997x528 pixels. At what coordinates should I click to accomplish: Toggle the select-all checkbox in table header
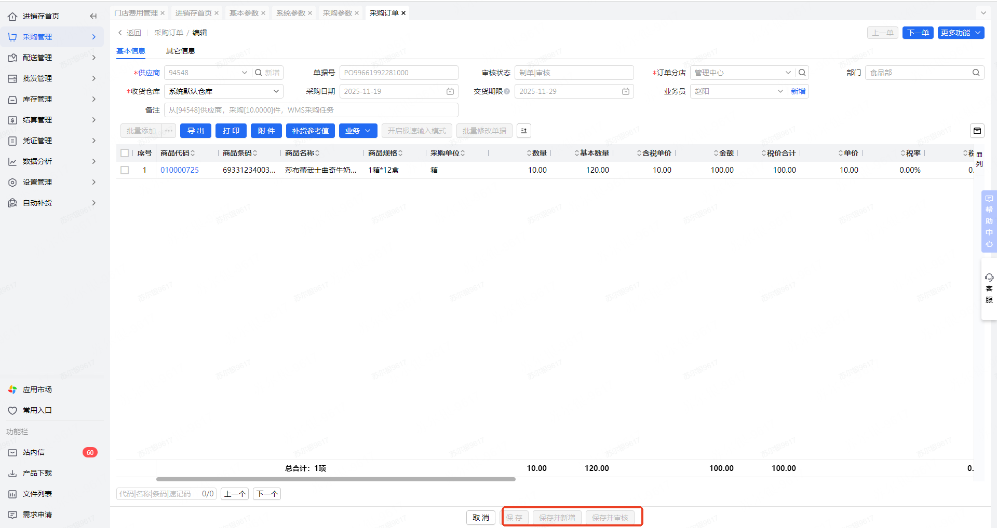coord(125,153)
